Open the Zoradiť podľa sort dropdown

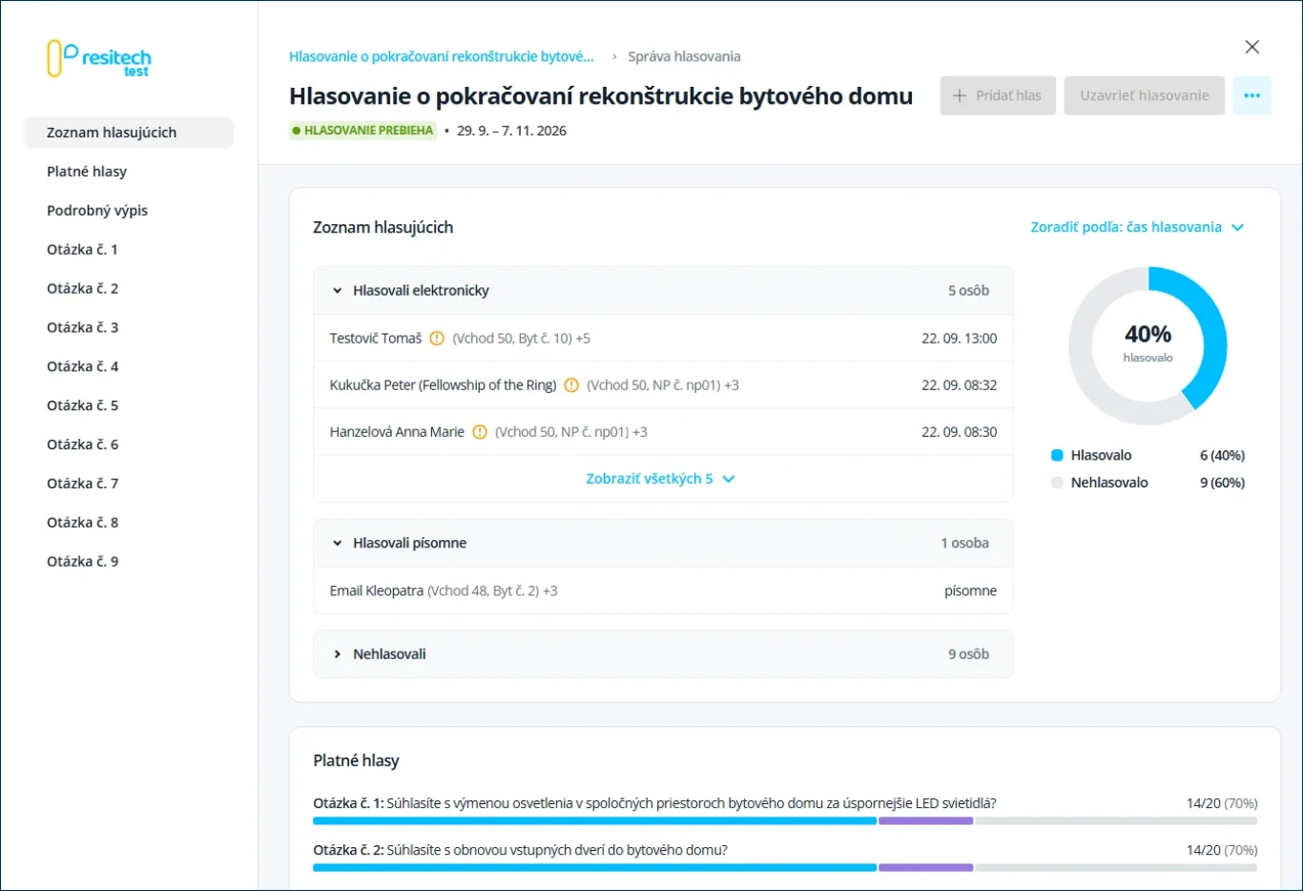coord(1137,227)
